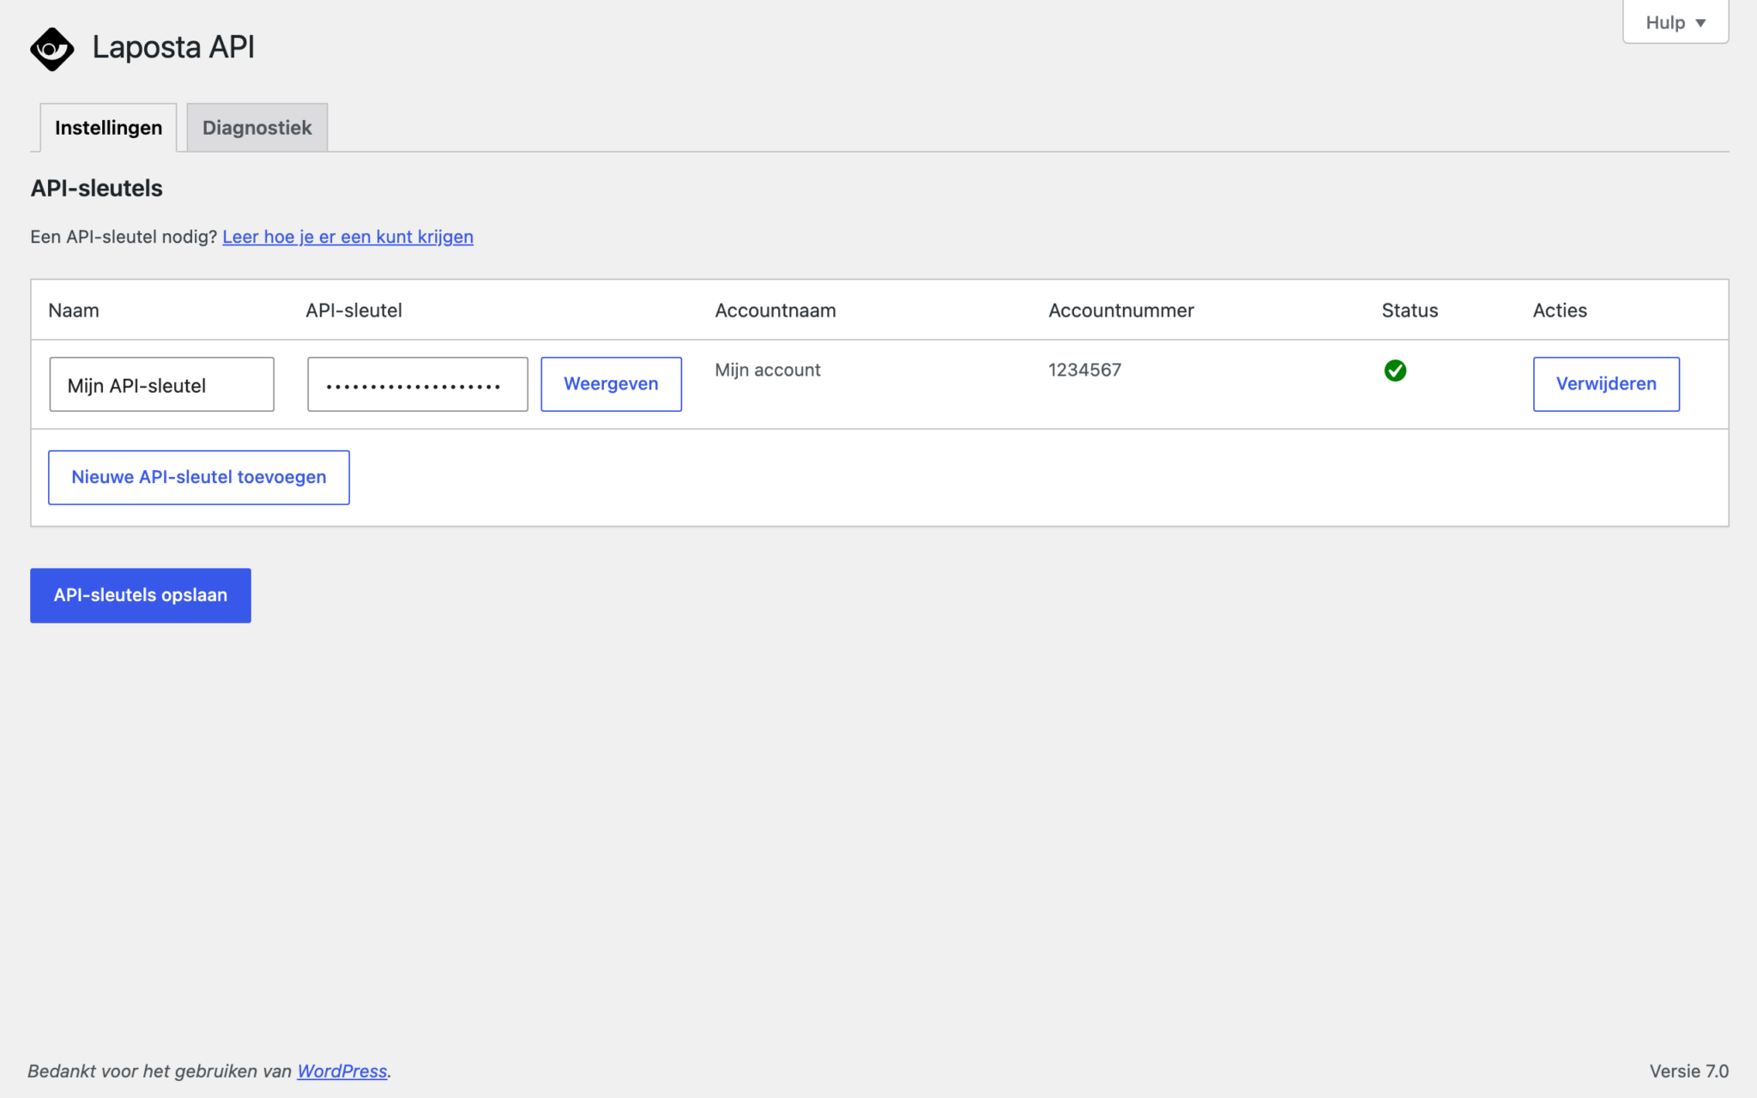Click 'Een API-sleutel nodig?' text

pos(124,237)
